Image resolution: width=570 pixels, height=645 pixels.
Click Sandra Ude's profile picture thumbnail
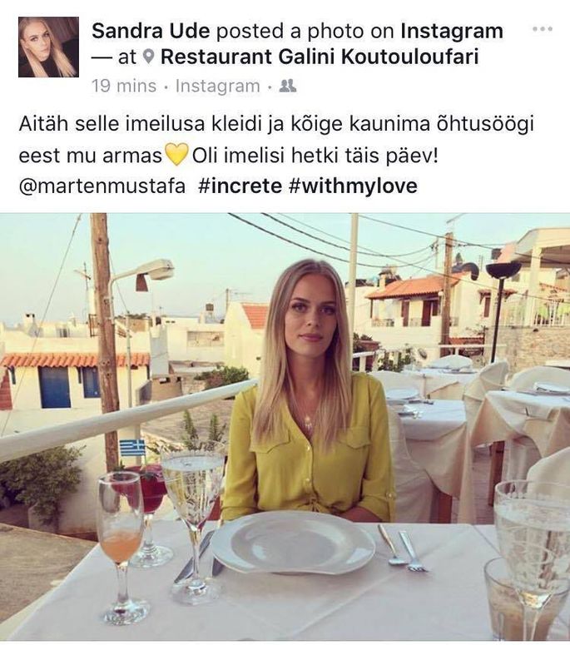(x=48, y=47)
